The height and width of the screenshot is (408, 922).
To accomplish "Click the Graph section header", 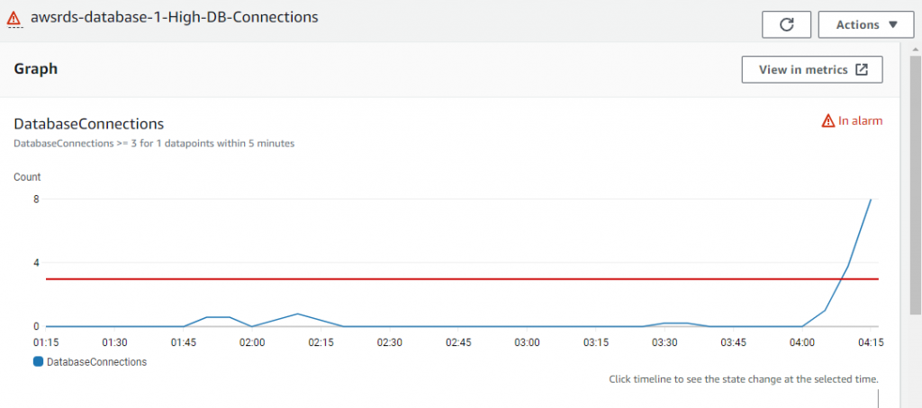I will (x=36, y=68).
